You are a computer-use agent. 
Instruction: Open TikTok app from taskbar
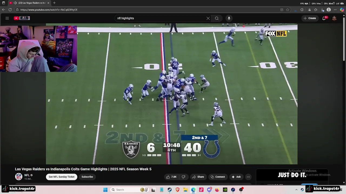[x=201, y=190]
